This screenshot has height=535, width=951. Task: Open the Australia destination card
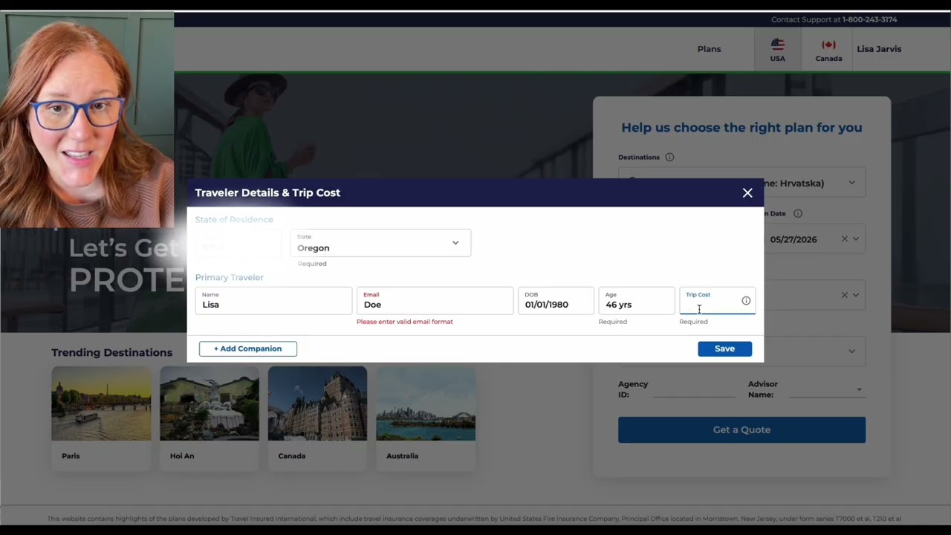pos(426,418)
